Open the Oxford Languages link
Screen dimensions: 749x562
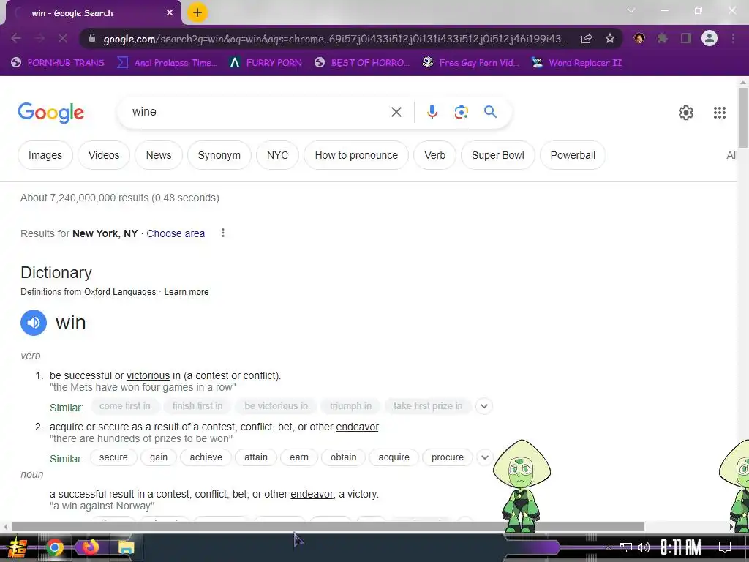tap(120, 292)
